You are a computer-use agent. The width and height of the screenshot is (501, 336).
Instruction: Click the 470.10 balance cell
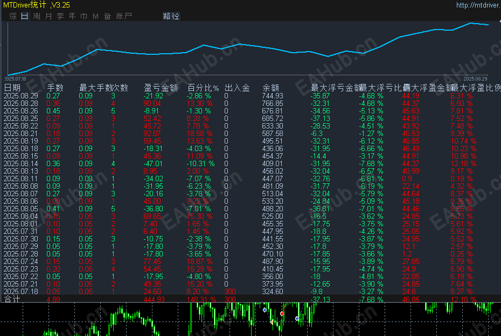[273, 254]
